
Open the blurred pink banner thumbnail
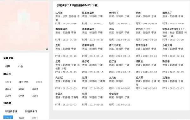click(24, 26)
